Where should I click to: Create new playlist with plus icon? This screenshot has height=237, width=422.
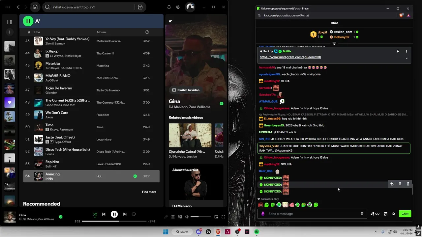[10, 32]
